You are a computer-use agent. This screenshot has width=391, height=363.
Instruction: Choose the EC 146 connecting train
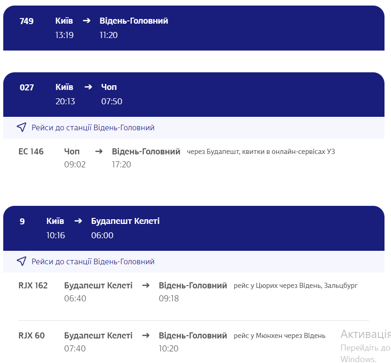[x=31, y=151]
